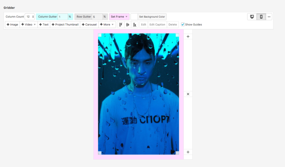Viewport: 285px width, 167px height.
Task: Switch to mobile phone view icon
Action: [x=261, y=17]
